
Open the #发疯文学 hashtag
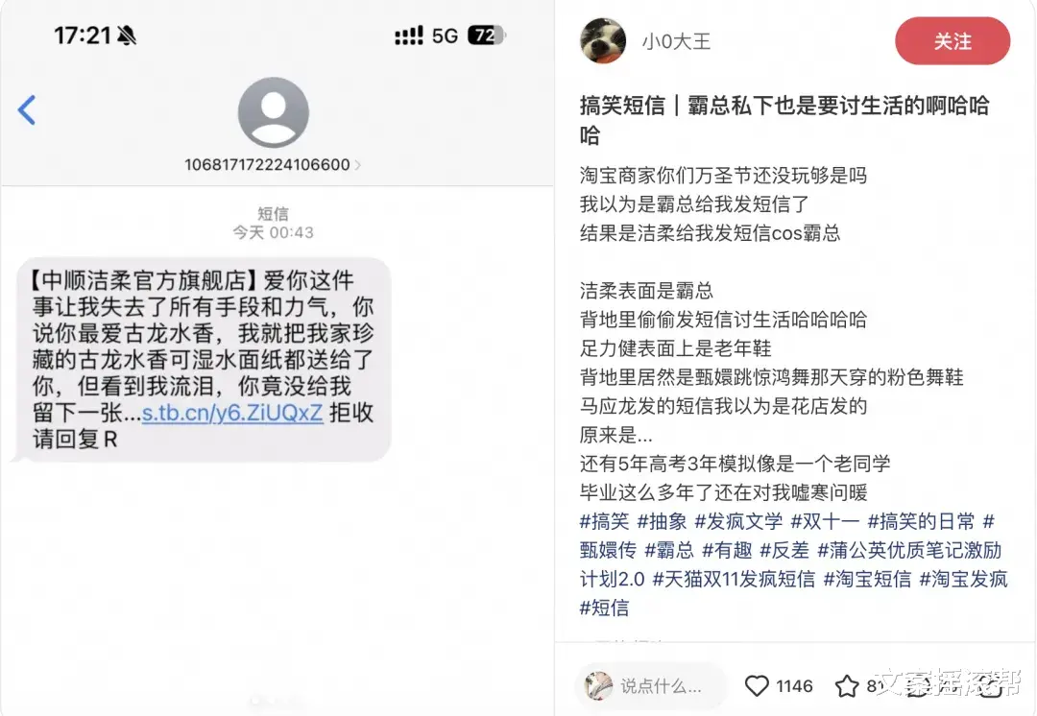coord(738,521)
